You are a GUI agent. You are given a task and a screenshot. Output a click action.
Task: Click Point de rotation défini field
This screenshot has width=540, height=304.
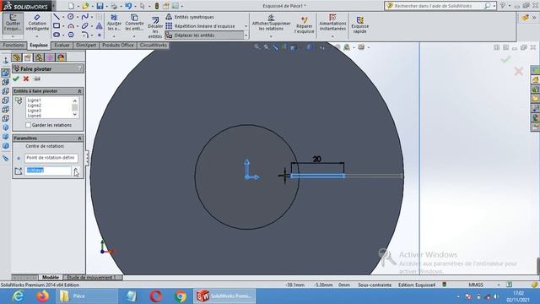(51, 158)
